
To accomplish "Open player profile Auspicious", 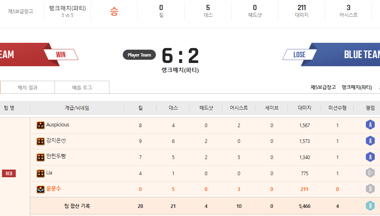I will coord(57,125).
